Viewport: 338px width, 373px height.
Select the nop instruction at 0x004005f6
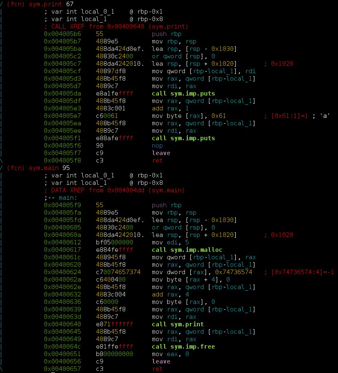click(x=157, y=146)
